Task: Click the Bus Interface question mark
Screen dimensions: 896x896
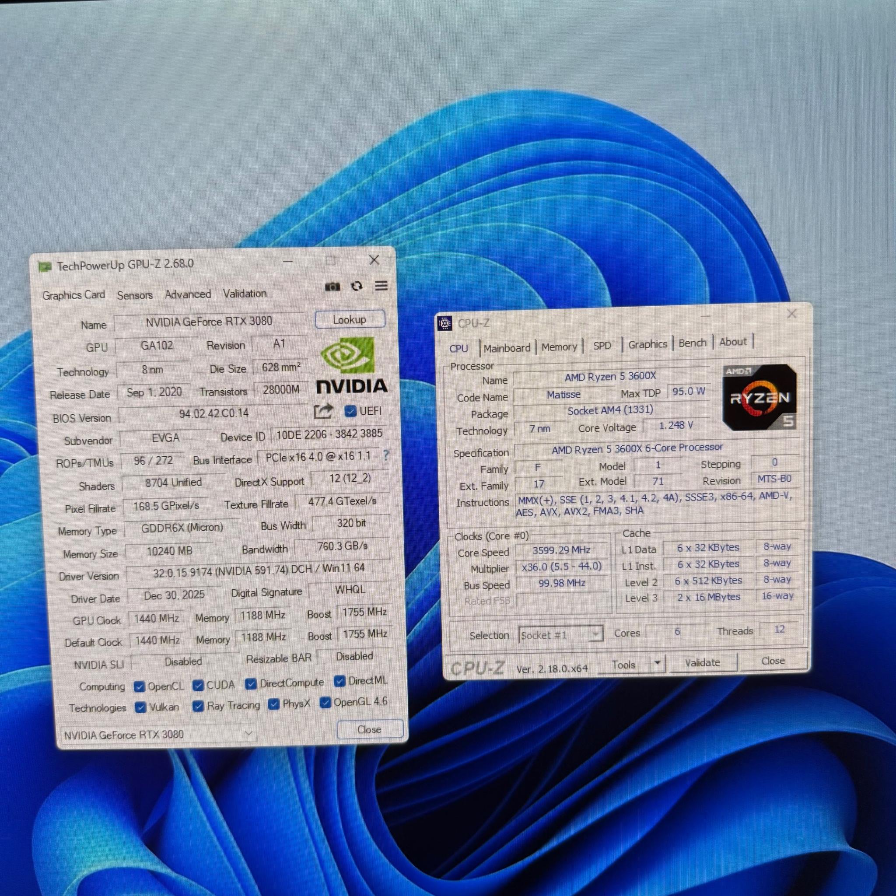Action: click(x=386, y=455)
